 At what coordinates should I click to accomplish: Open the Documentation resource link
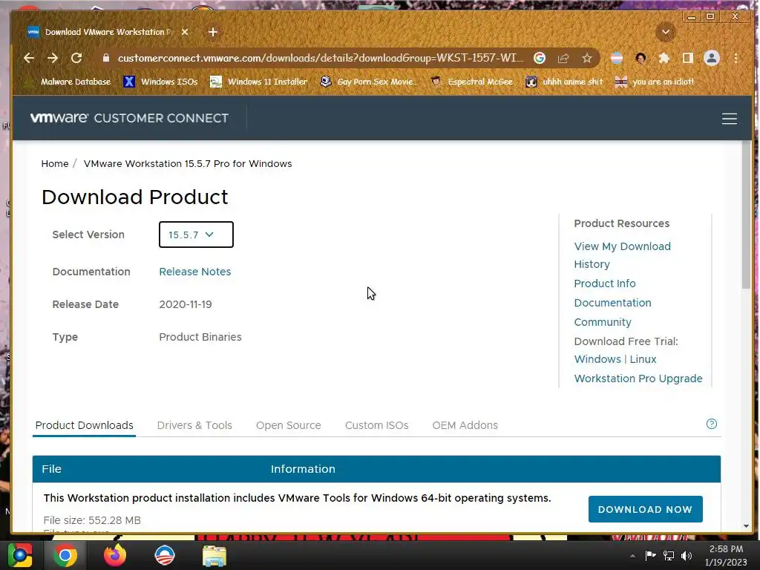point(612,303)
